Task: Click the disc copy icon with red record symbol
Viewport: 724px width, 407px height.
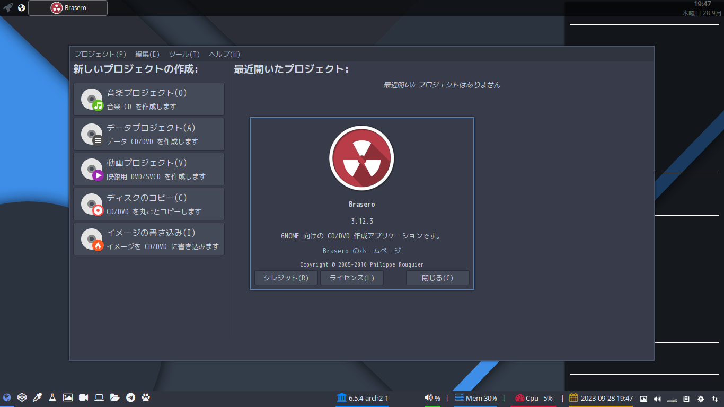Action: (x=92, y=204)
